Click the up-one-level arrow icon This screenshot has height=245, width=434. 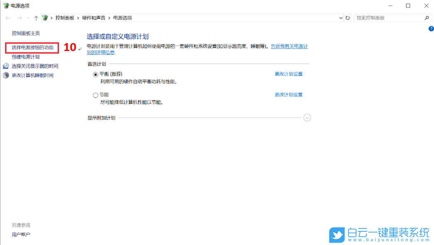[36, 17]
